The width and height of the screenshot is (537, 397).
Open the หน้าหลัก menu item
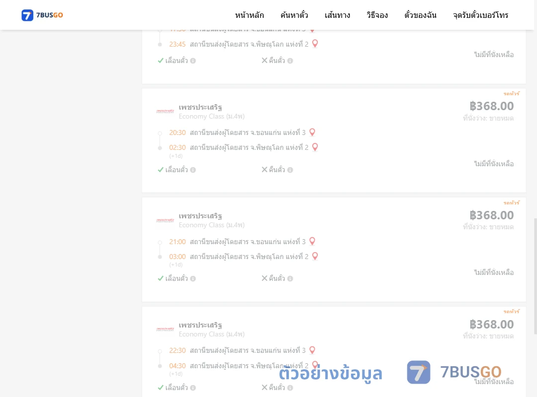click(x=249, y=15)
